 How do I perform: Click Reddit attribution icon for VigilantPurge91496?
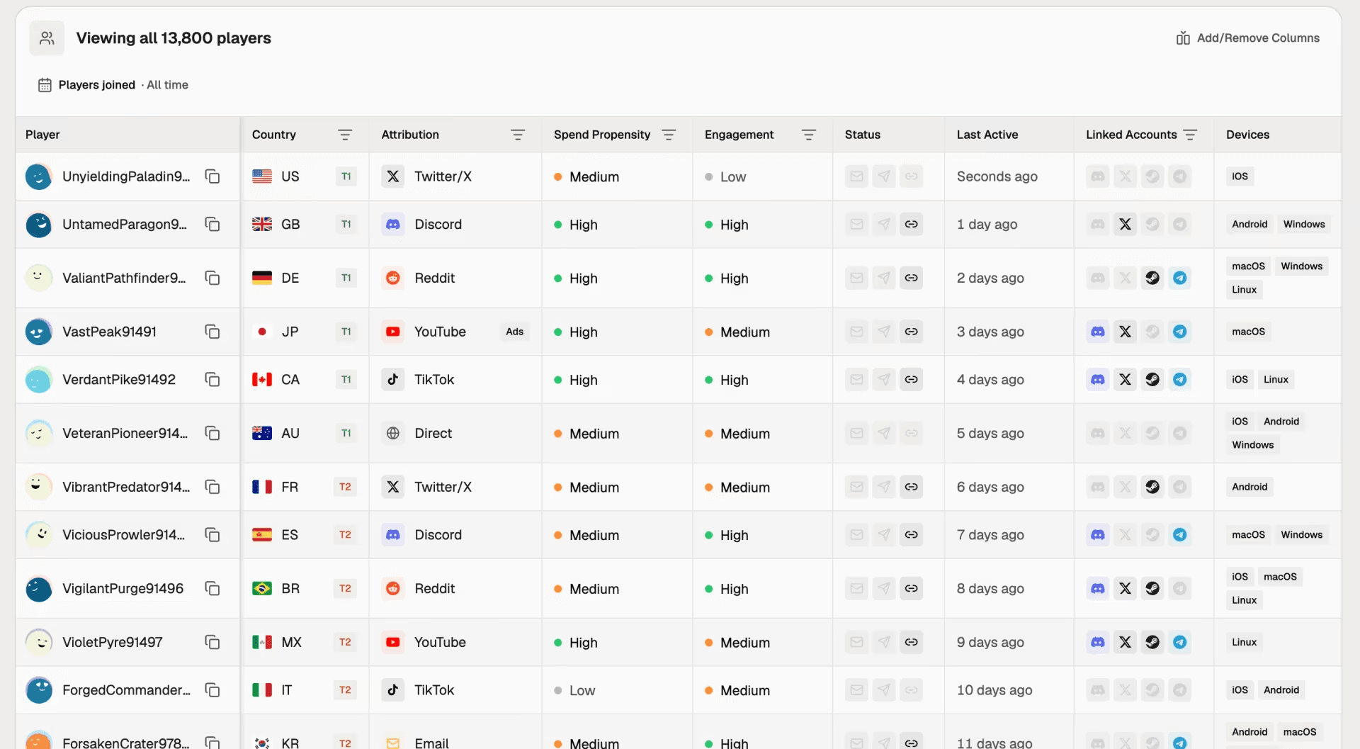pos(393,588)
